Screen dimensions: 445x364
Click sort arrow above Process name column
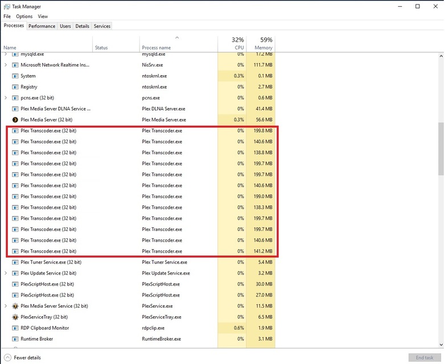tap(177, 38)
